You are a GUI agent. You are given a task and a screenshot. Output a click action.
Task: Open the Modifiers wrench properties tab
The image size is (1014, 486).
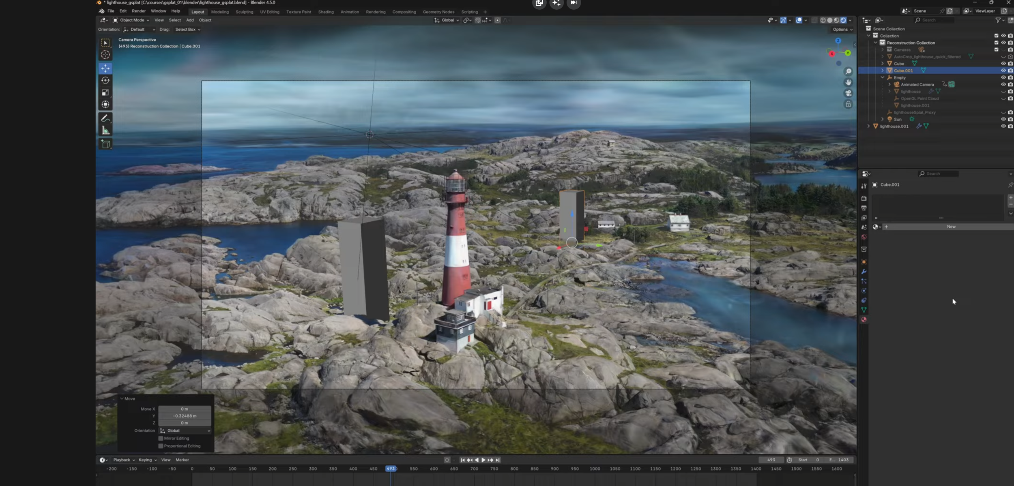864,272
